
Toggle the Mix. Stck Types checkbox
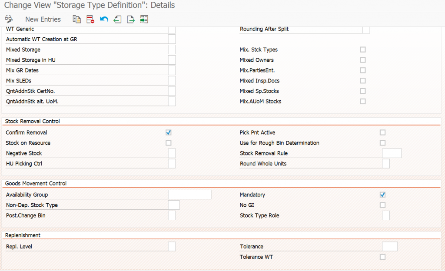[363, 50]
